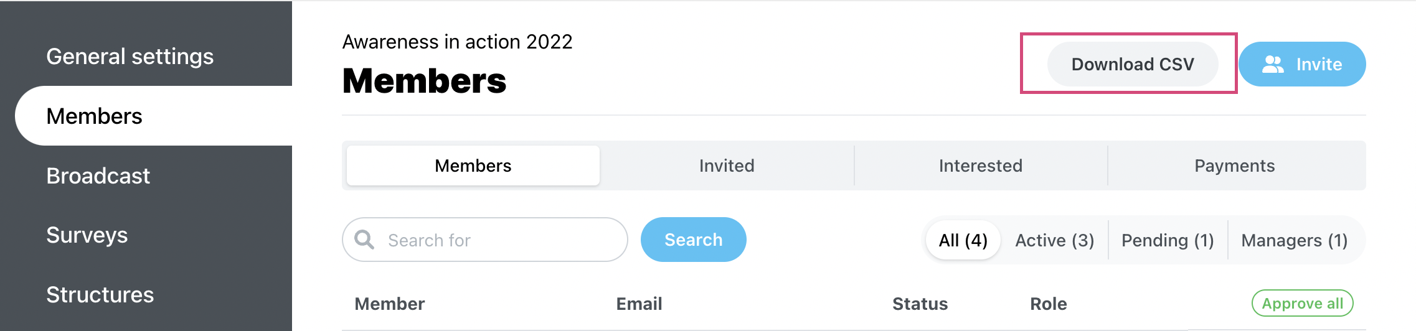Focus the Search for input field
Image resolution: width=1416 pixels, height=331 pixels.
tap(485, 240)
